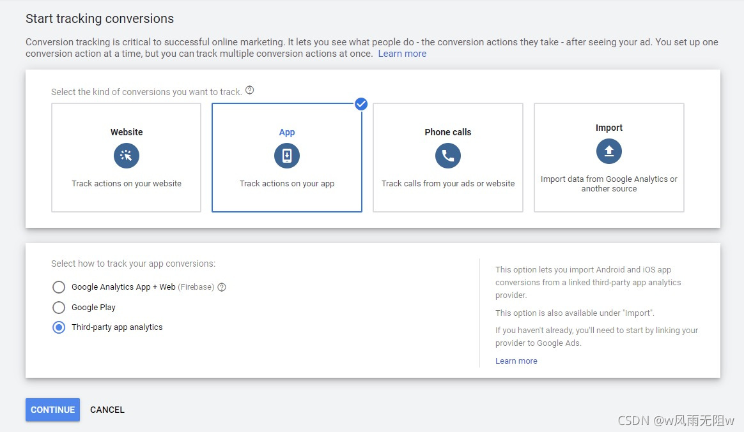The image size is (744, 432).
Task: Click the Phone calls handset icon
Action: coord(448,155)
